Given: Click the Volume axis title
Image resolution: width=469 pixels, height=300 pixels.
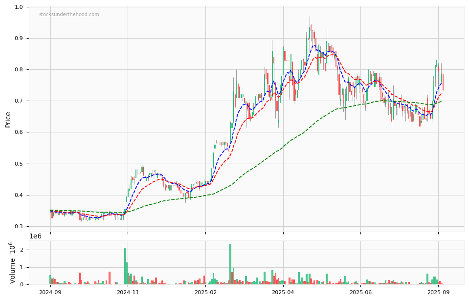Looking at the screenshot, I should pyautogui.click(x=12, y=263).
